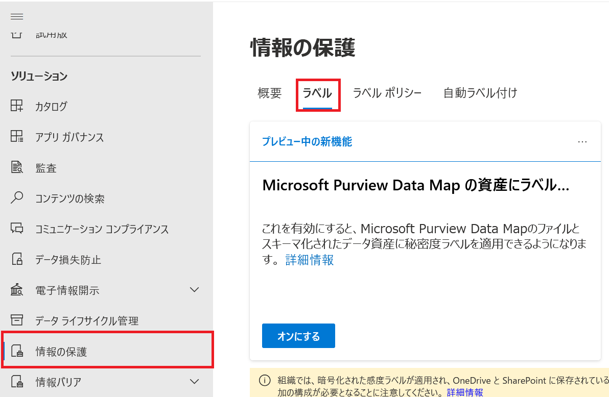Select the ラベル tab
The width and height of the screenshot is (609, 397).
(317, 93)
